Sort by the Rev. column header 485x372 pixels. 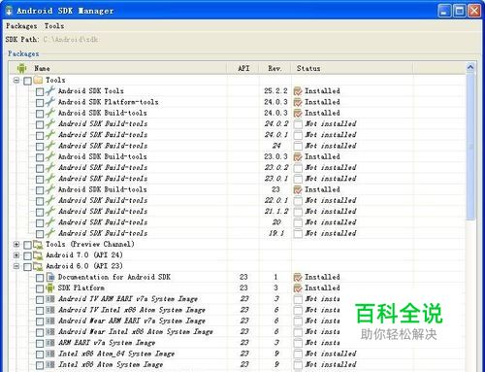(x=275, y=68)
